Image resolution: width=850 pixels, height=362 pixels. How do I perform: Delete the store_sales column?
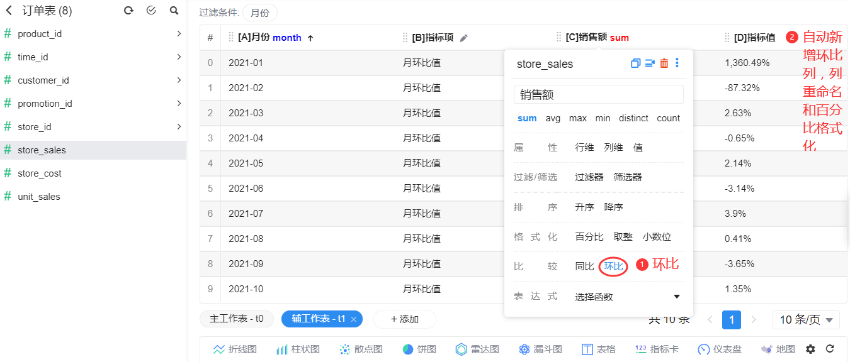[664, 63]
